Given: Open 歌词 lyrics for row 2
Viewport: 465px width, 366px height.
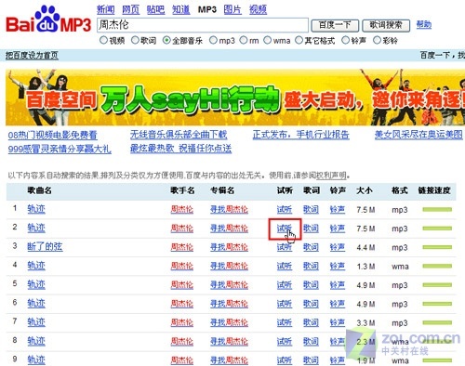Looking at the screenshot, I should 311,229.
